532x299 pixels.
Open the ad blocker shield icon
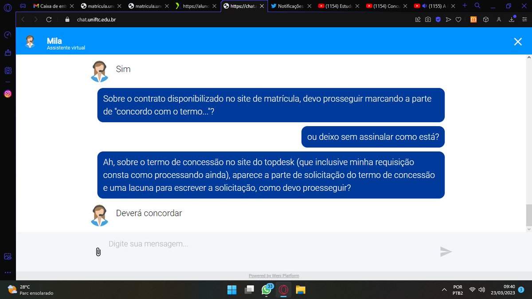438,19
